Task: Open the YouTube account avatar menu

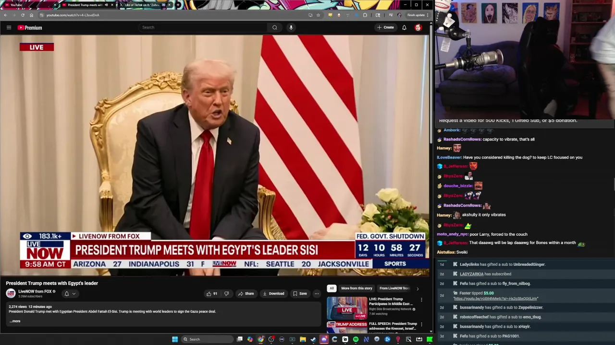Action: click(418, 27)
